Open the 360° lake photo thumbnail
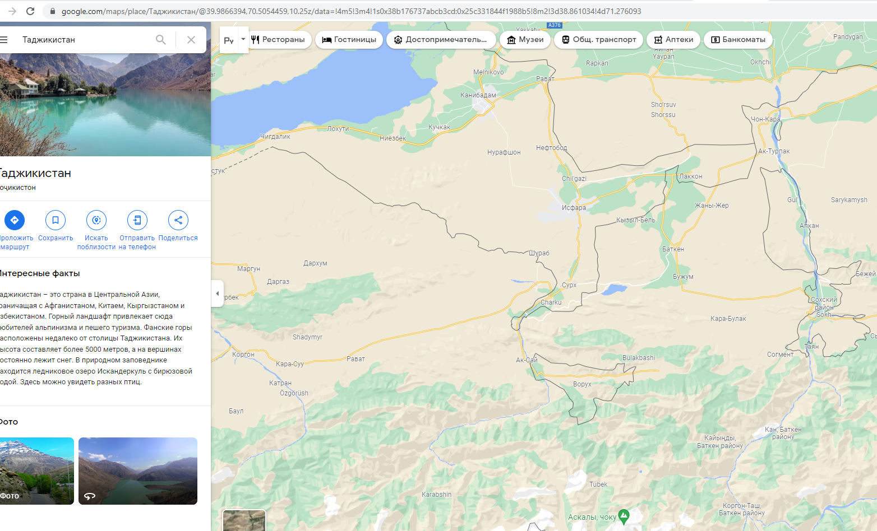The height and width of the screenshot is (531, 877). coord(138,471)
